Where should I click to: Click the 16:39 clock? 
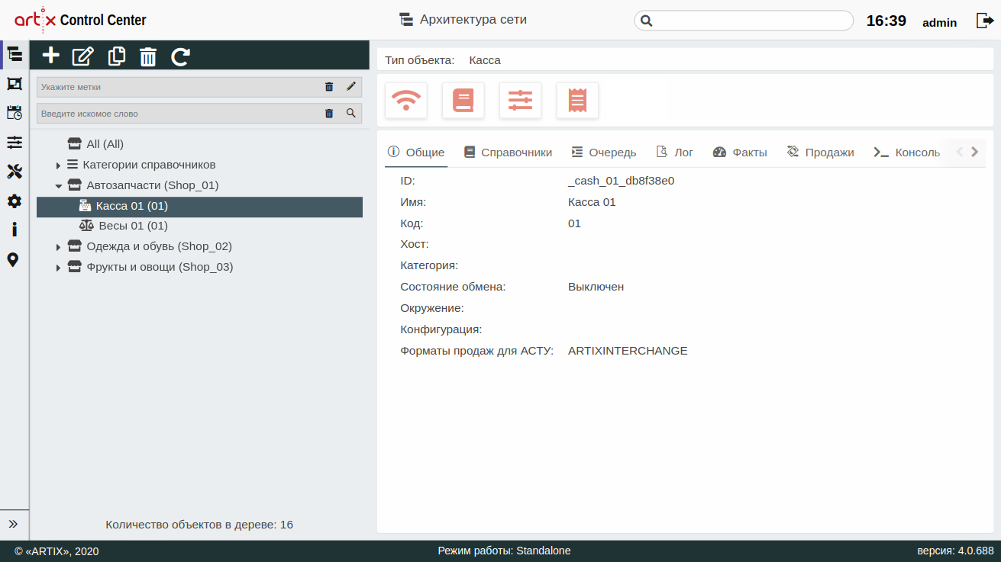pyautogui.click(x=886, y=21)
